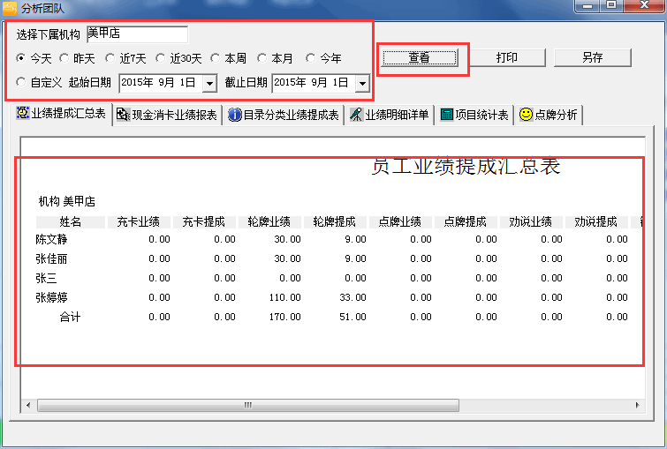Select the 今年 radio button
Screen dimensions: 667x449
(310, 57)
